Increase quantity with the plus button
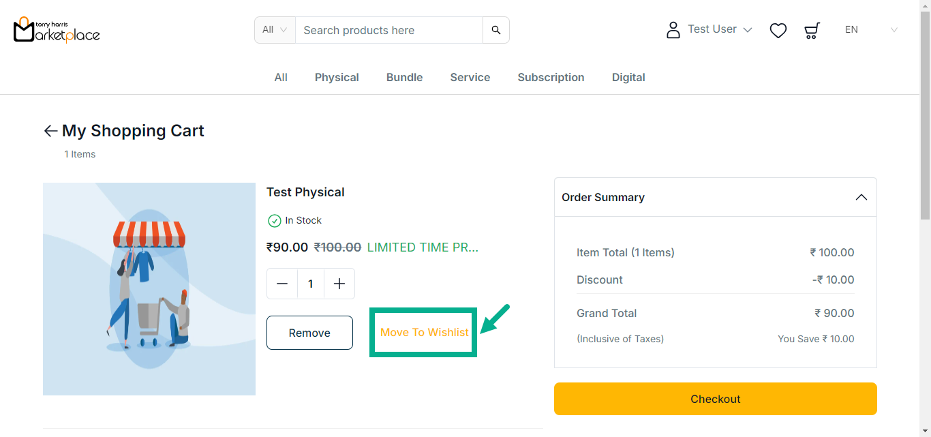This screenshot has height=437, width=931. tap(339, 284)
